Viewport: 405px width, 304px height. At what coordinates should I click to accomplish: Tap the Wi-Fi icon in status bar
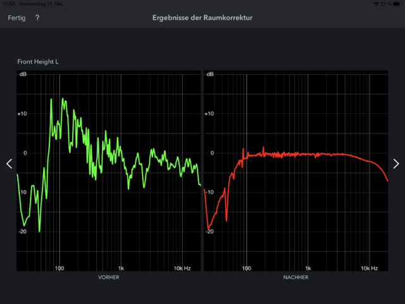pyautogui.click(x=376, y=4)
